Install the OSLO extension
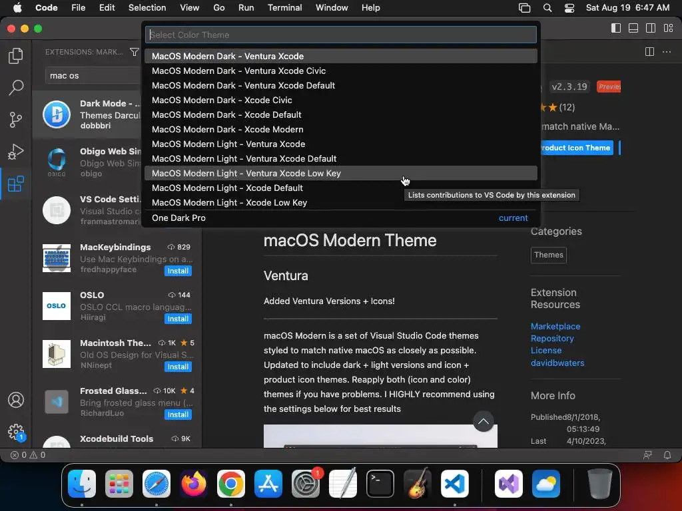682x511 pixels. pos(178,319)
